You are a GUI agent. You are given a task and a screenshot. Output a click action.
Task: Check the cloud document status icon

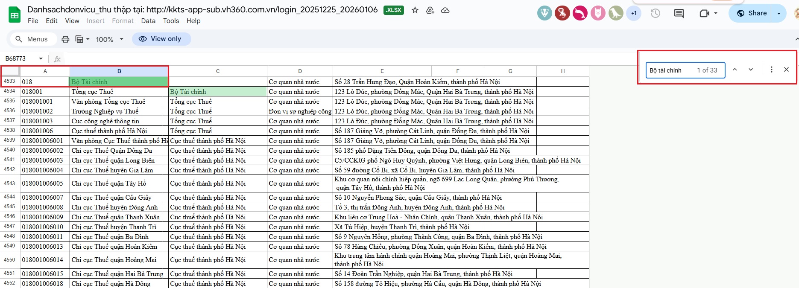pyautogui.click(x=445, y=10)
